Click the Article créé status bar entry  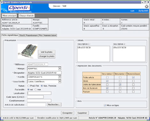18,118
